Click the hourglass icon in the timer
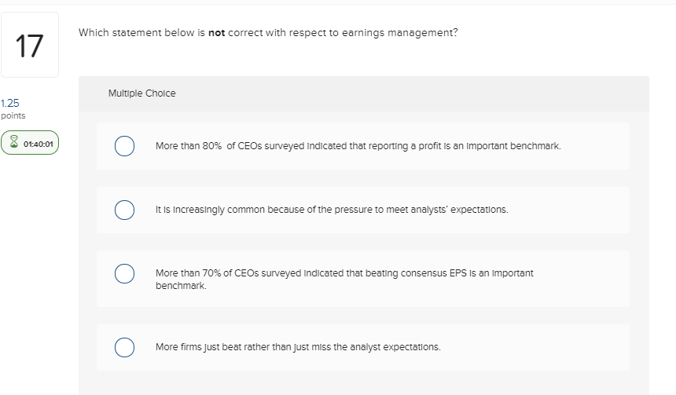Viewport: 676px width, 395px height. click(13, 144)
